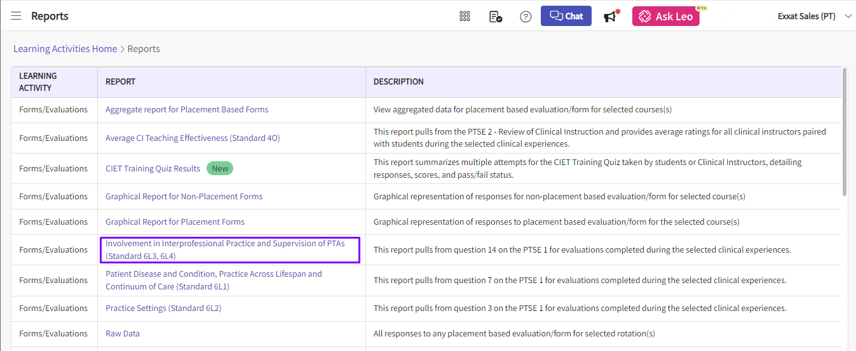This screenshot has width=856, height=351.
Task: Launch Ask Leo assistant
Action: (x=666, y=17)
